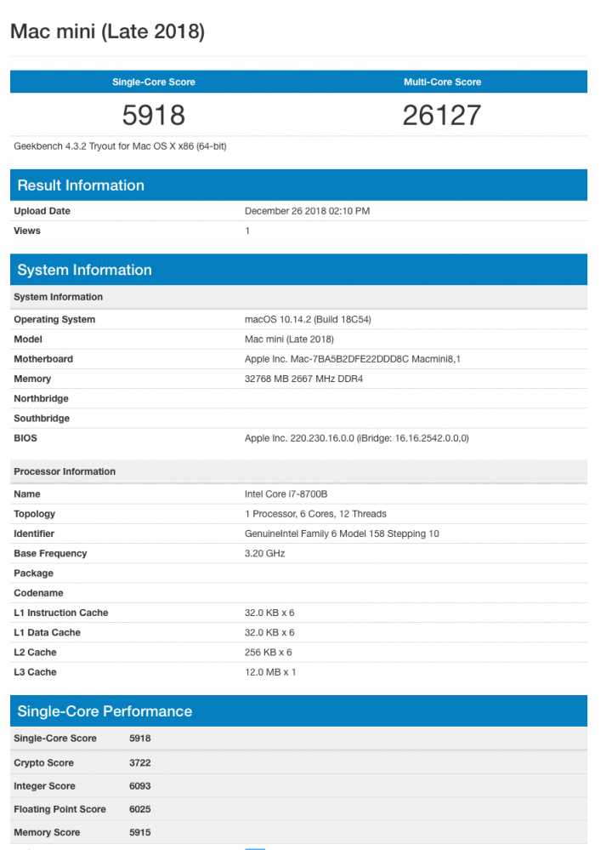Click the Identifier label
This screenshot has height=850, width=612.
[34, 533]
